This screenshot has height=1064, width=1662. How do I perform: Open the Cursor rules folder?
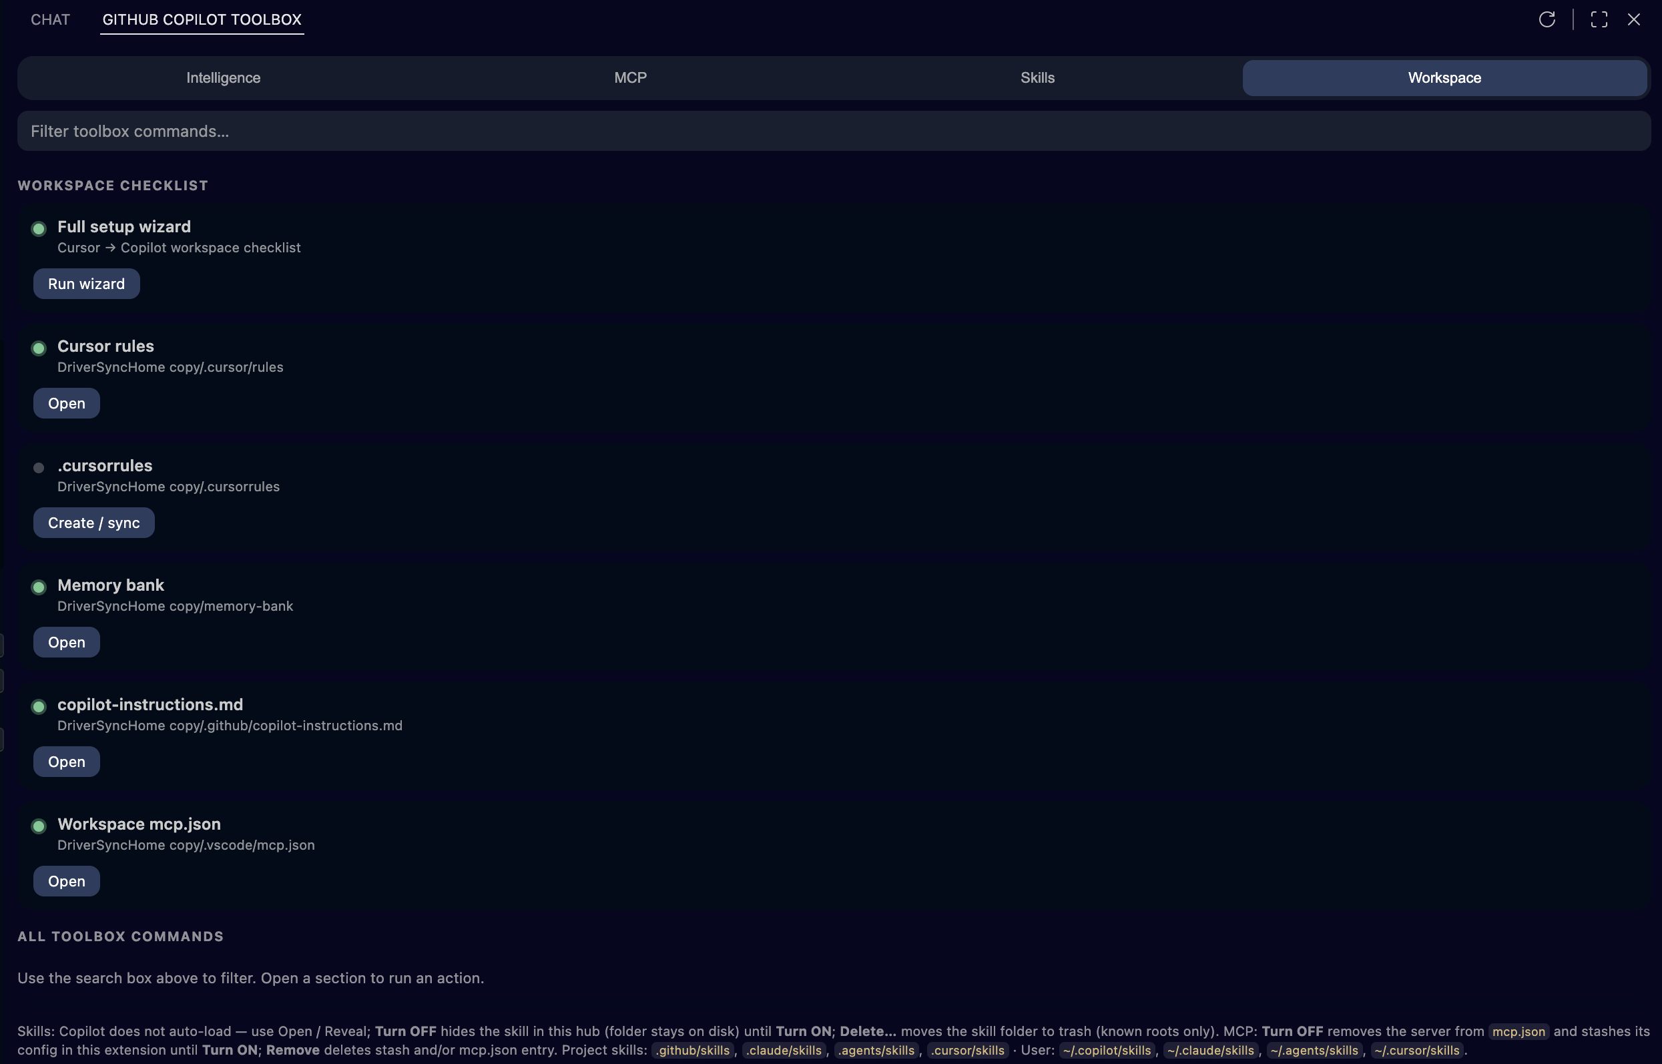(x=66, y=403)
